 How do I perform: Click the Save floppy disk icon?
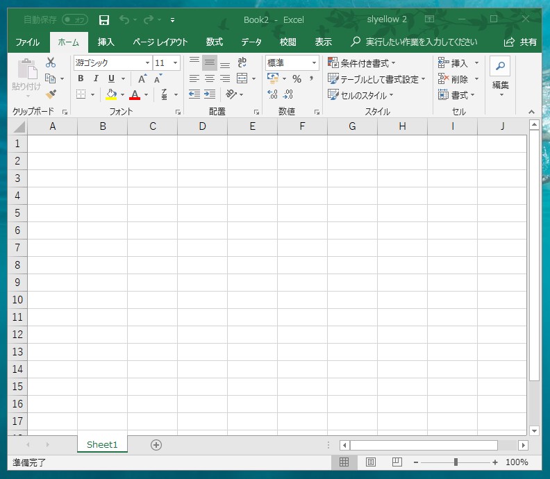[104, 20]
